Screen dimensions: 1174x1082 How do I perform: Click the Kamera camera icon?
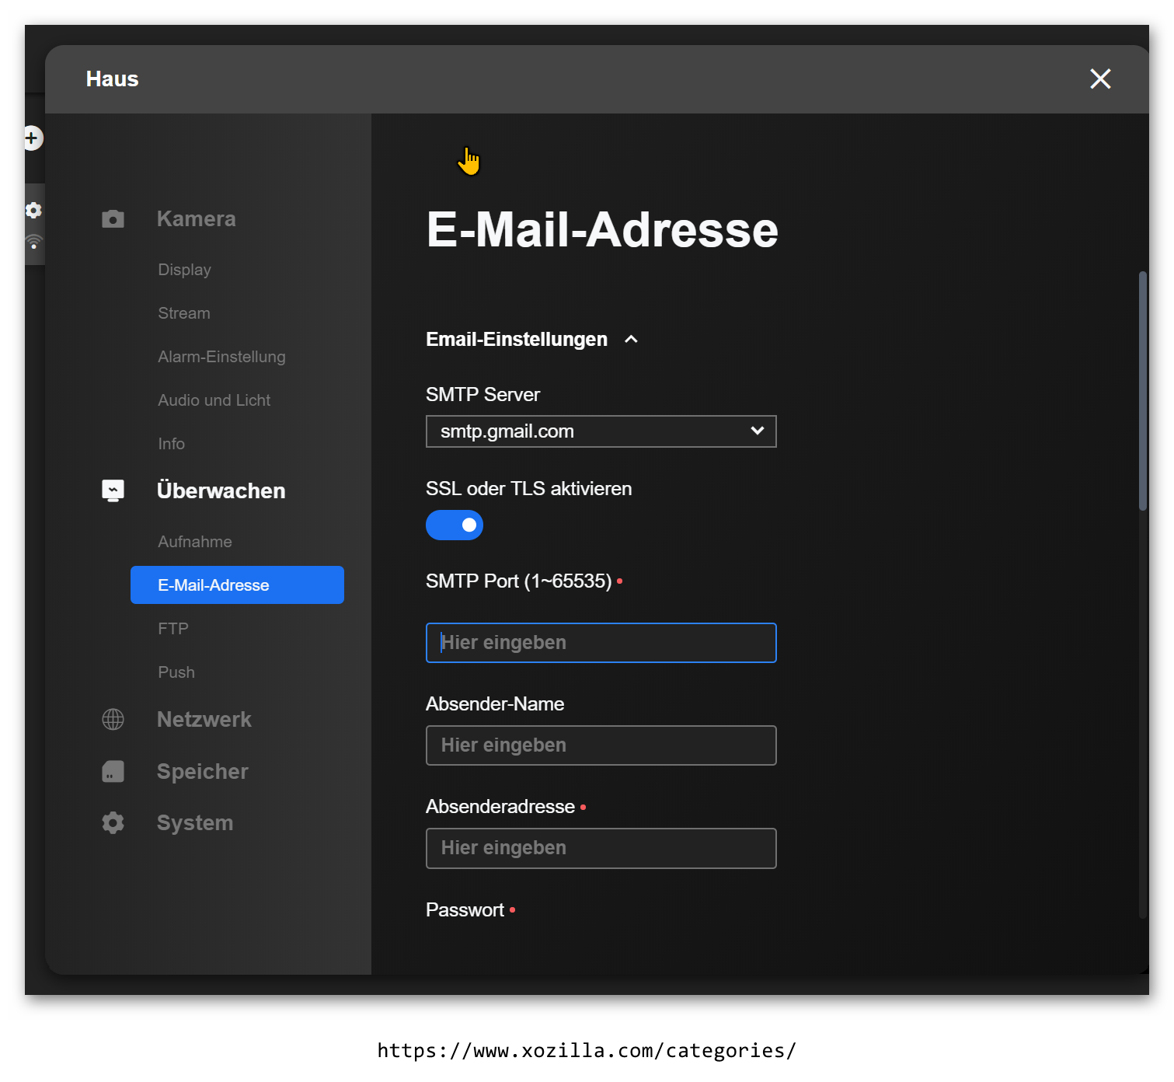(x=113, y=219)
